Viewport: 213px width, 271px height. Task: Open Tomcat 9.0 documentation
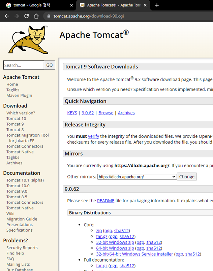(17, 191)
